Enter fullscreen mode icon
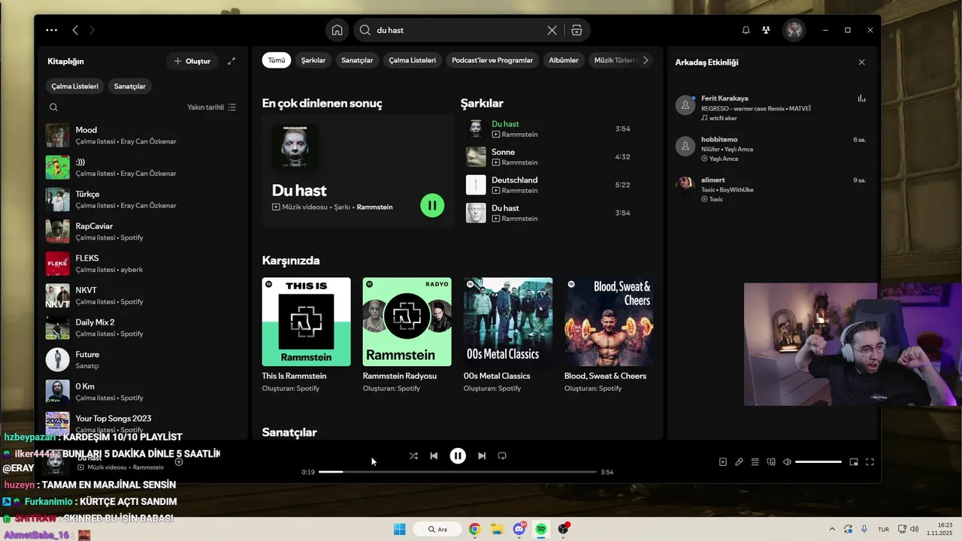Viewport: 962px width, 541px height. pos(870,462)
